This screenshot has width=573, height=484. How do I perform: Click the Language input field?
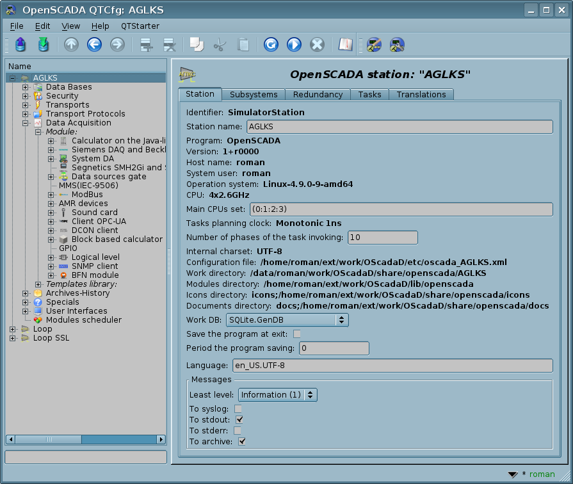(393, 365)
